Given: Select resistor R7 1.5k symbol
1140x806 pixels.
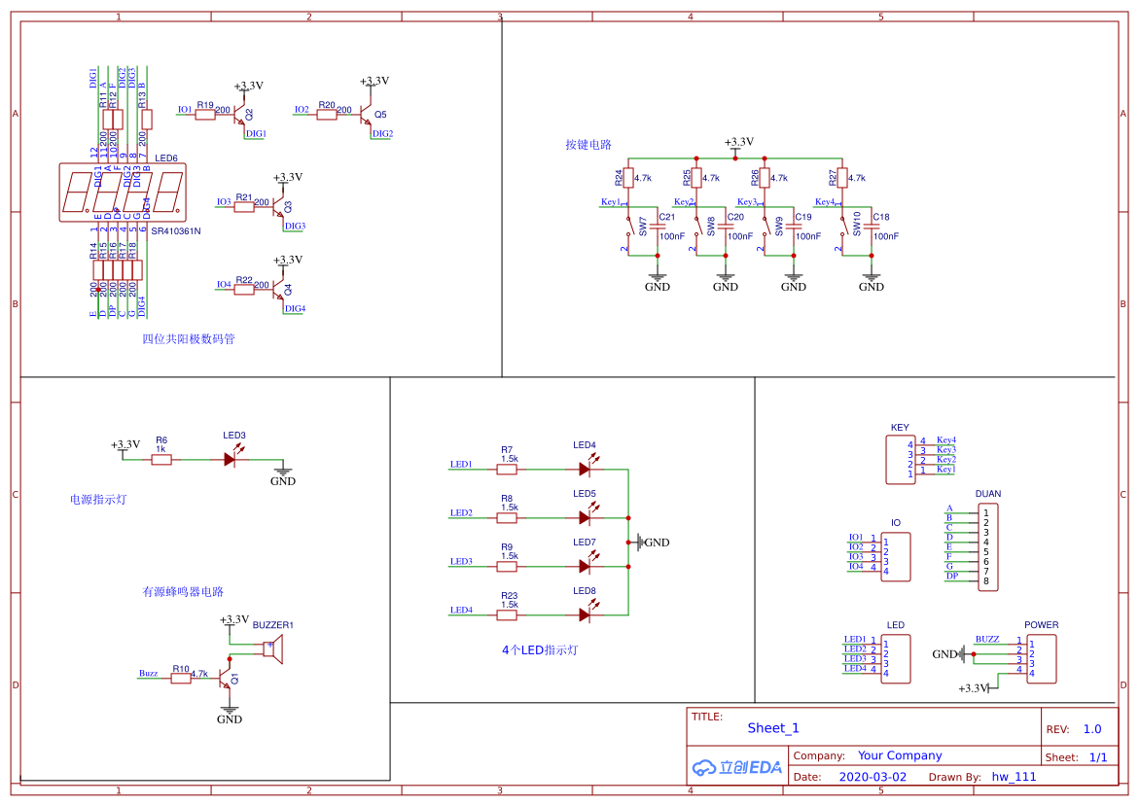Looking at the screenshot, I should tap(507, 470).
